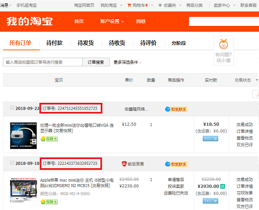
Task: Switch to the 分阶段 tab
Action: click(x=179, y=43)
